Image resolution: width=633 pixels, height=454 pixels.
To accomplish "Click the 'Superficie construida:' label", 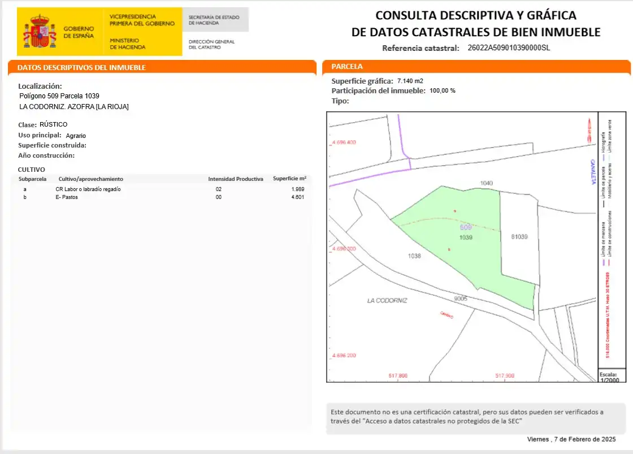I will pyautogui.click(x=52, y=145).
